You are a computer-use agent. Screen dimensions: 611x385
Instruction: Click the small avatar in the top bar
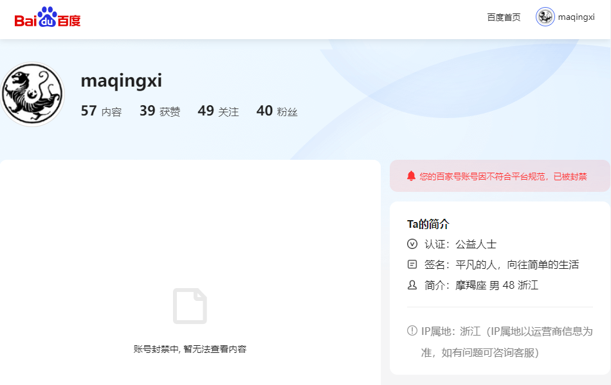point(545,17)
